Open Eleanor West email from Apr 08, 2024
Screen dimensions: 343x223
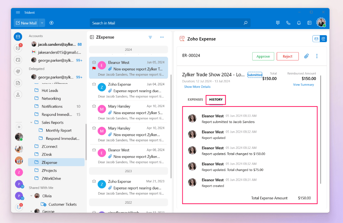click(129, 156)
